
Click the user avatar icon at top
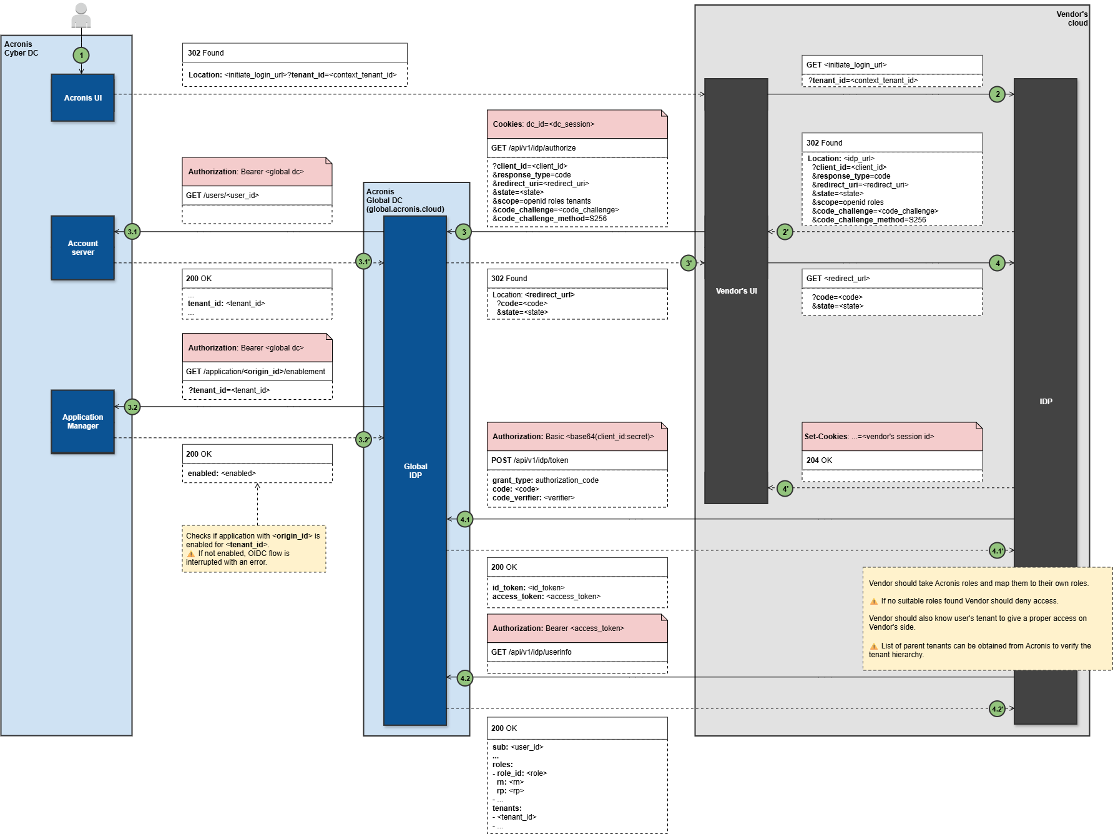click(81, 16)
